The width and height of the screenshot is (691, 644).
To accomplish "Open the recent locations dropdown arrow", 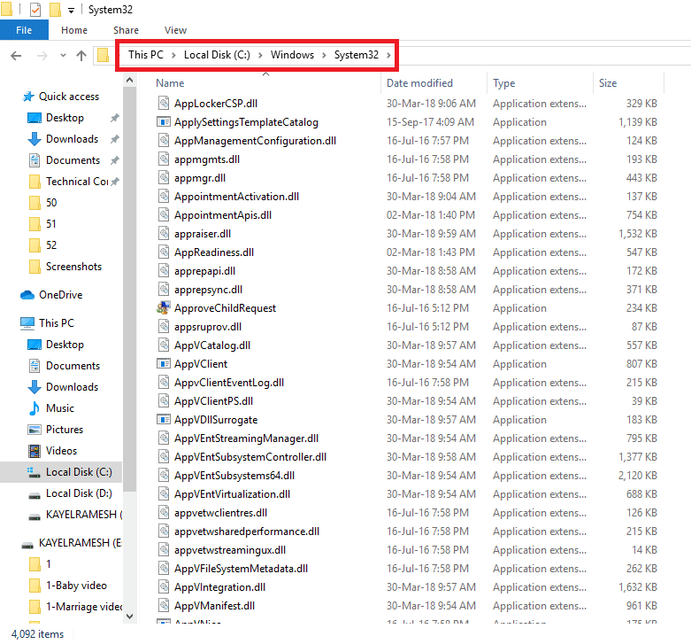I will point(63,56).
